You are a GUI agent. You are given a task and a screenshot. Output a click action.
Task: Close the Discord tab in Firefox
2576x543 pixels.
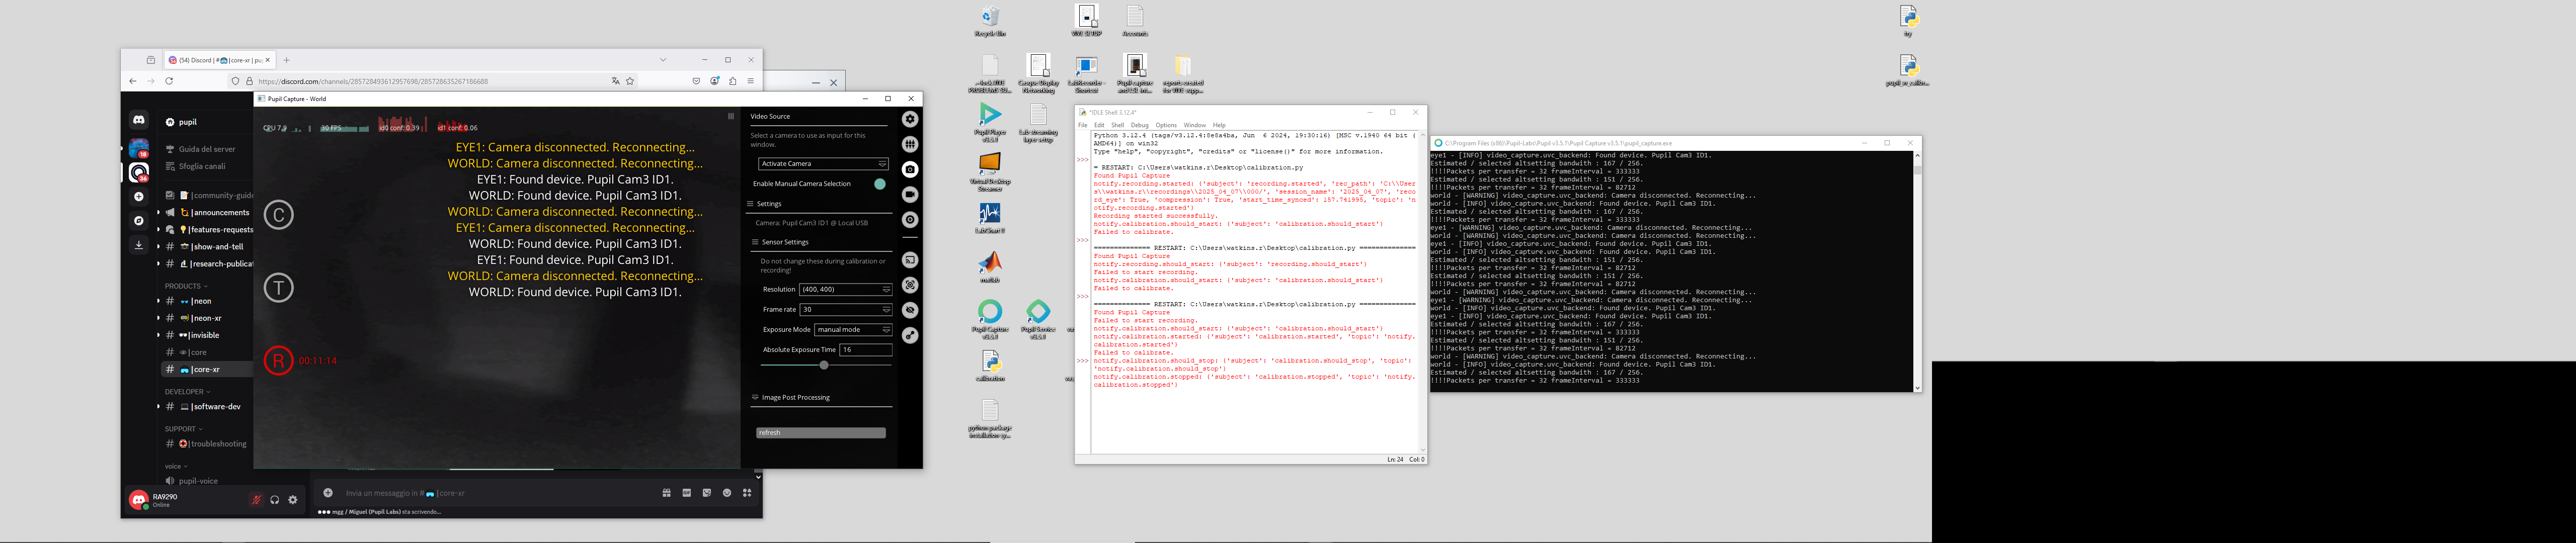pos(267,60)
